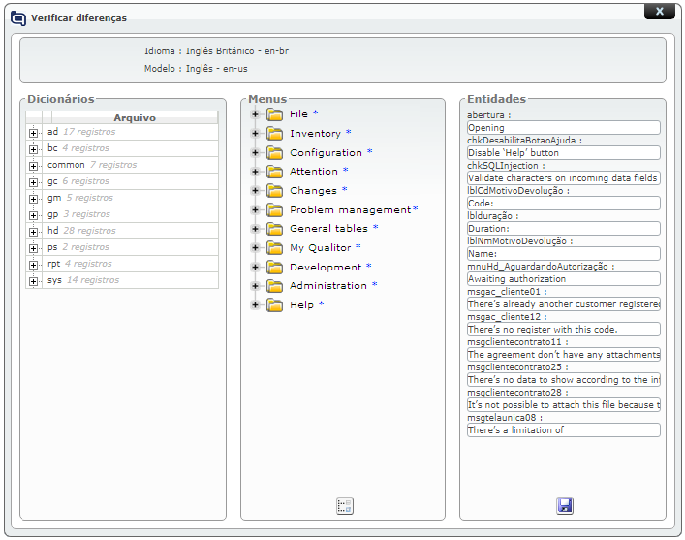685x540 pixels.
Task: Click the 'sys 14 registros' row text
Action: click(x=83, y=280)
